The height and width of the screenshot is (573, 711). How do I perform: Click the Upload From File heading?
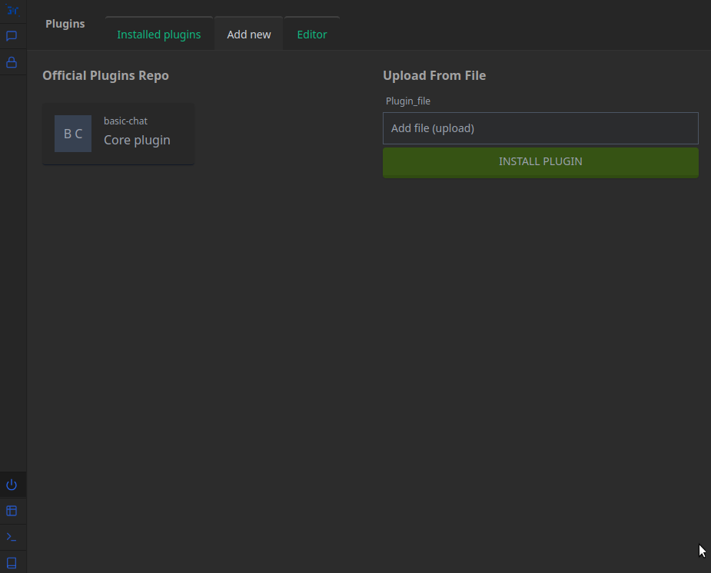pyautogui.click(x=434, y=75)
